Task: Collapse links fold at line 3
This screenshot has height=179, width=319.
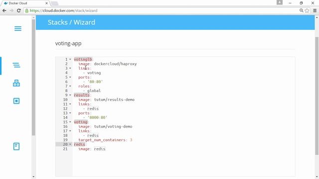Action: tap(70, 68)
